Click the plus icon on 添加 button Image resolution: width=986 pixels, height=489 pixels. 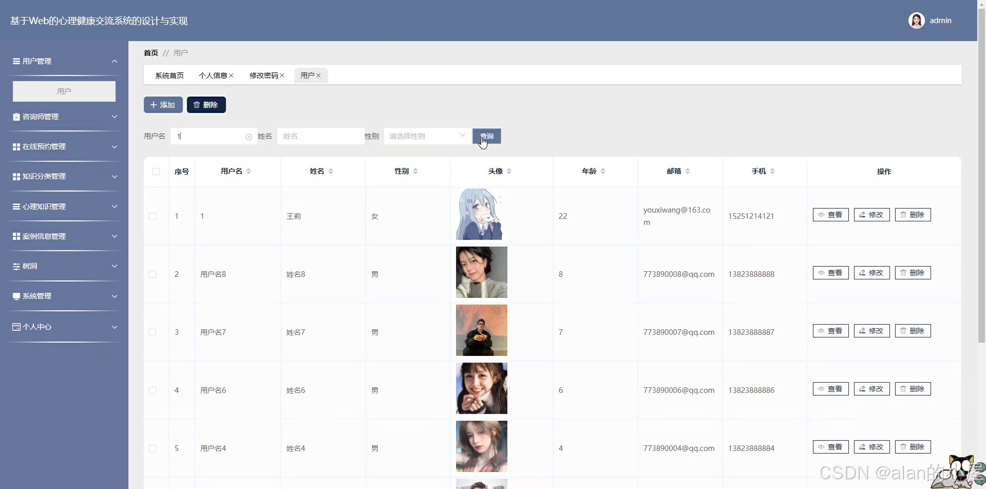tap(153, 105)
